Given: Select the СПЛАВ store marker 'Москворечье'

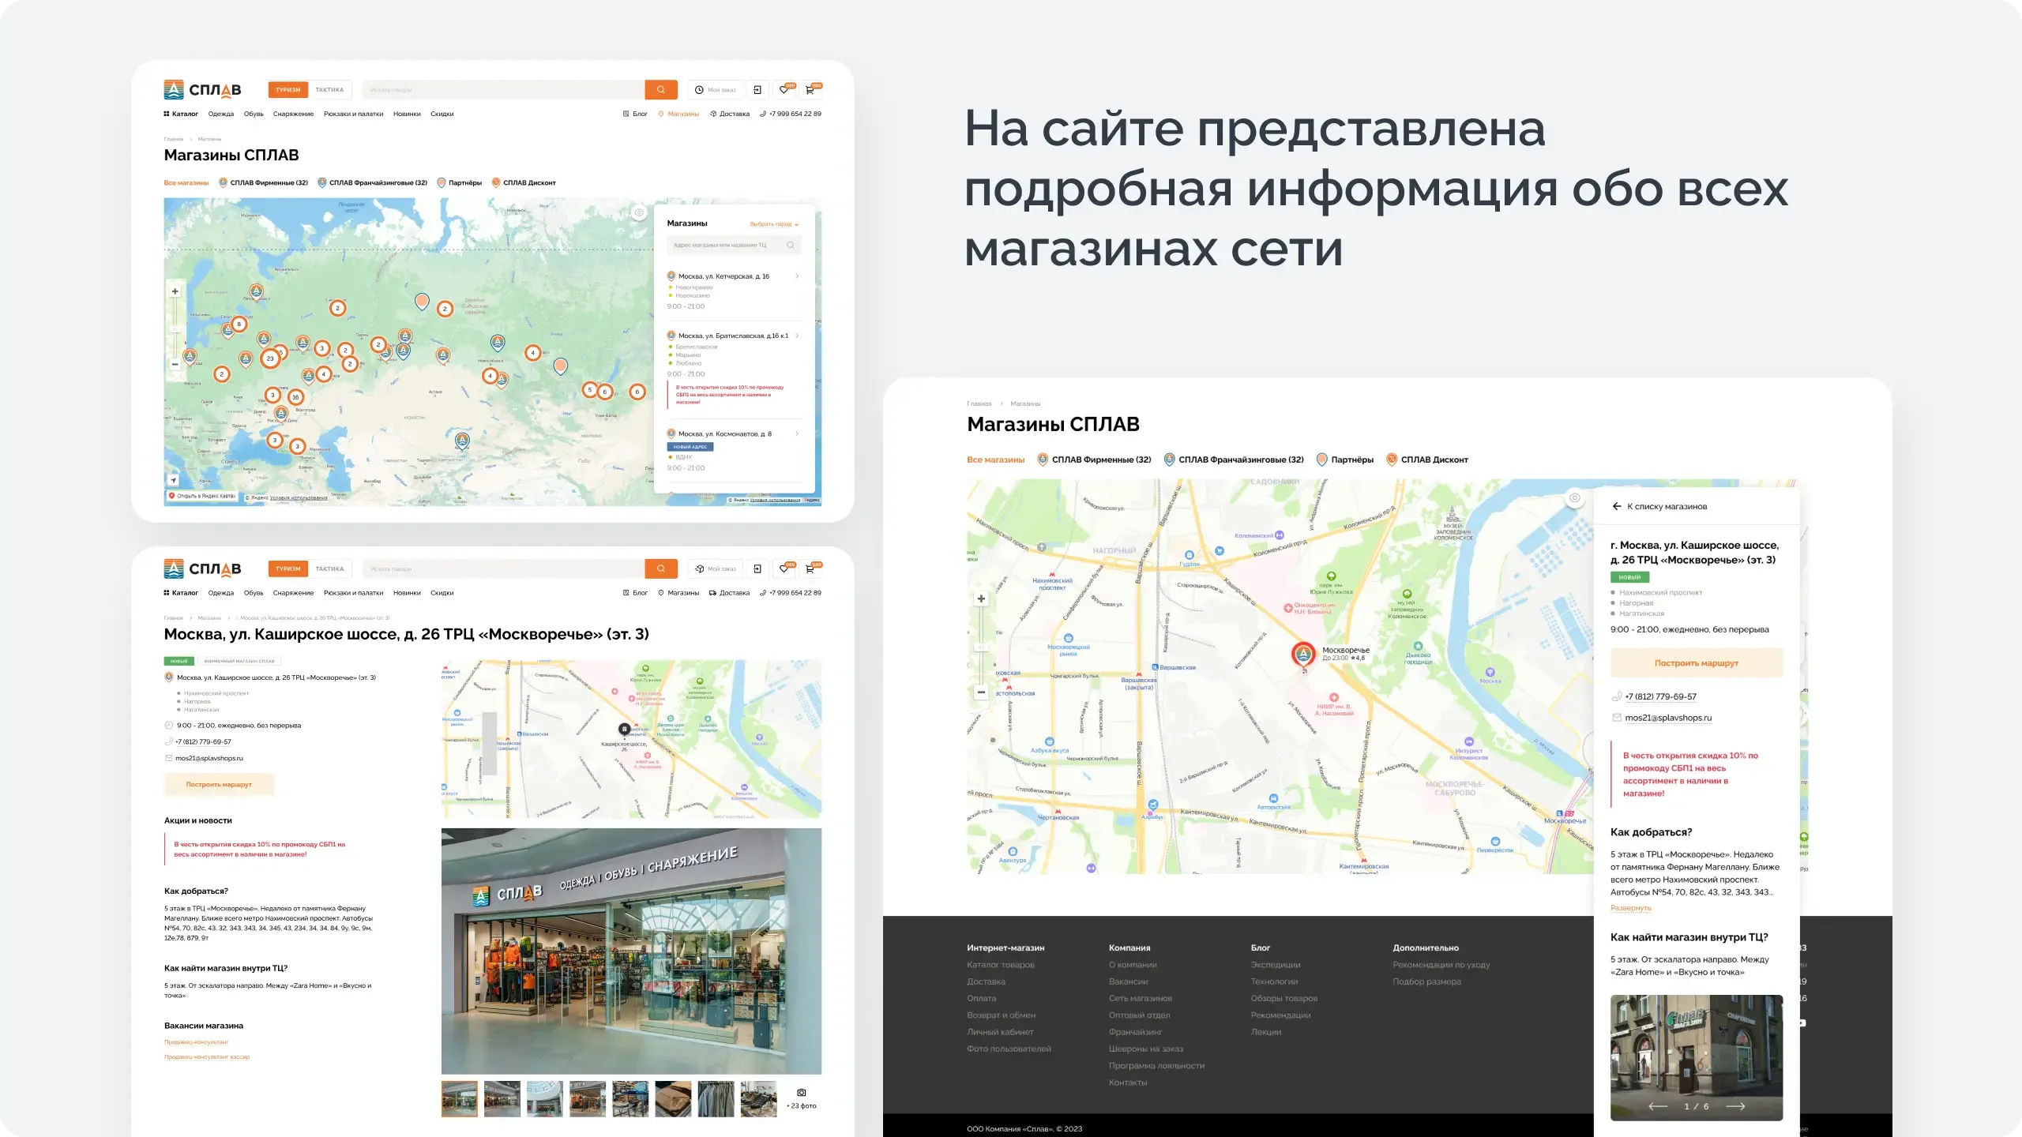Looking at the screenshot, I should (x=1303, y=654).
